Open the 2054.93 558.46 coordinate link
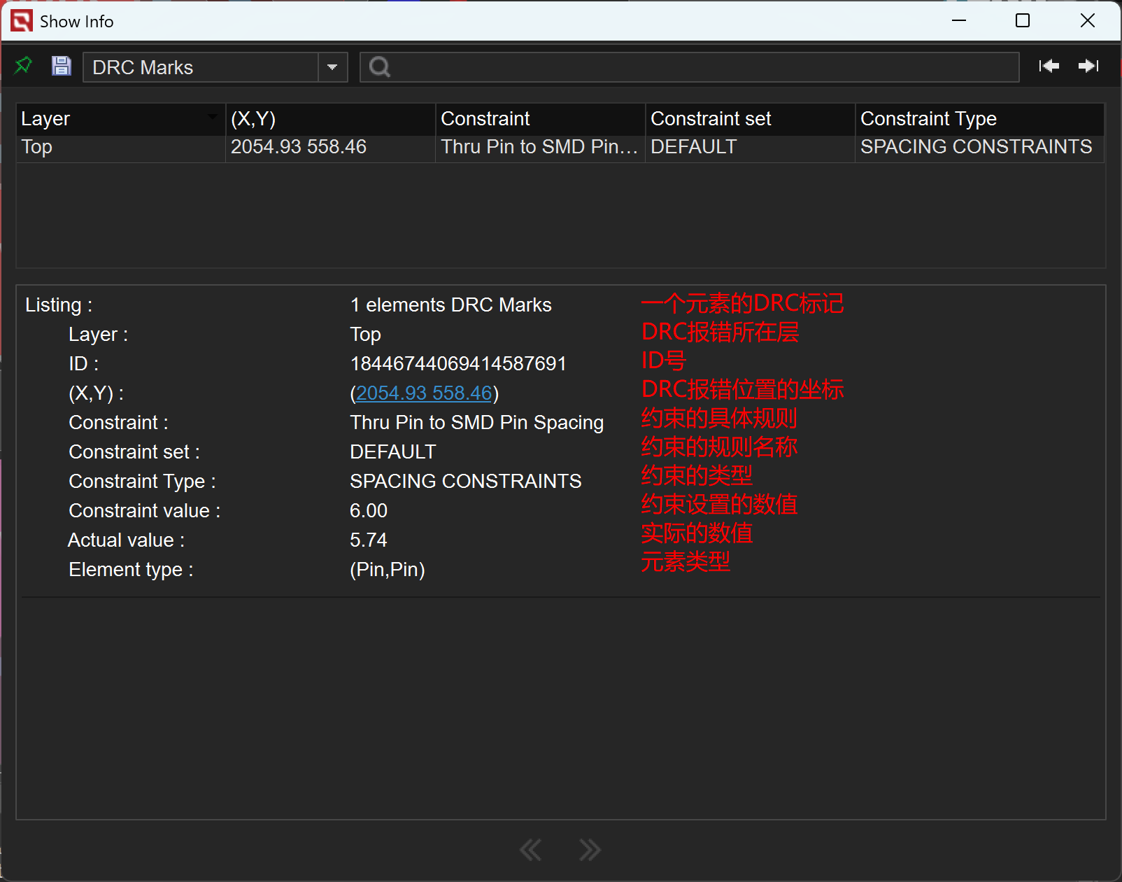 click(x=424, y=393)
